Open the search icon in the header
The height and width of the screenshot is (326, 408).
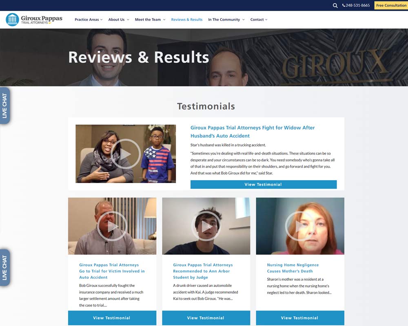[x=335, y=5]
